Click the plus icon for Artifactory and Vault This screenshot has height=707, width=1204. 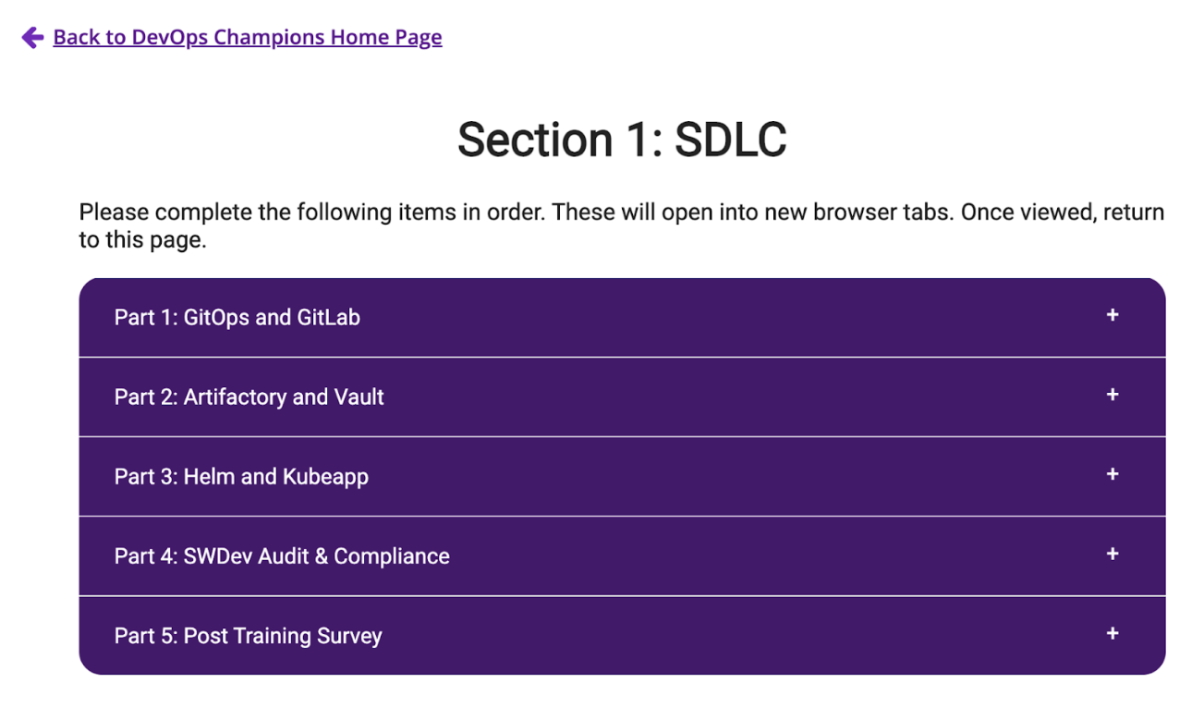[x=1113, y=395]
